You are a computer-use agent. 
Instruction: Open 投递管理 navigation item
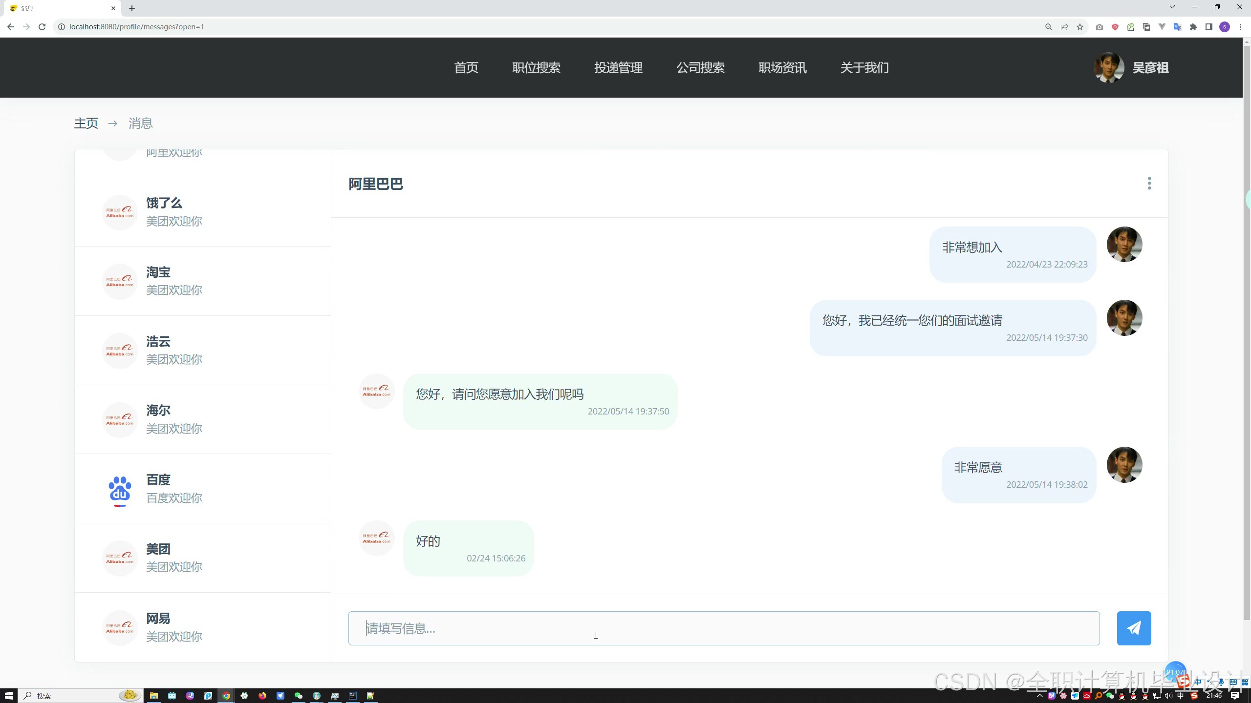(618, 68)
